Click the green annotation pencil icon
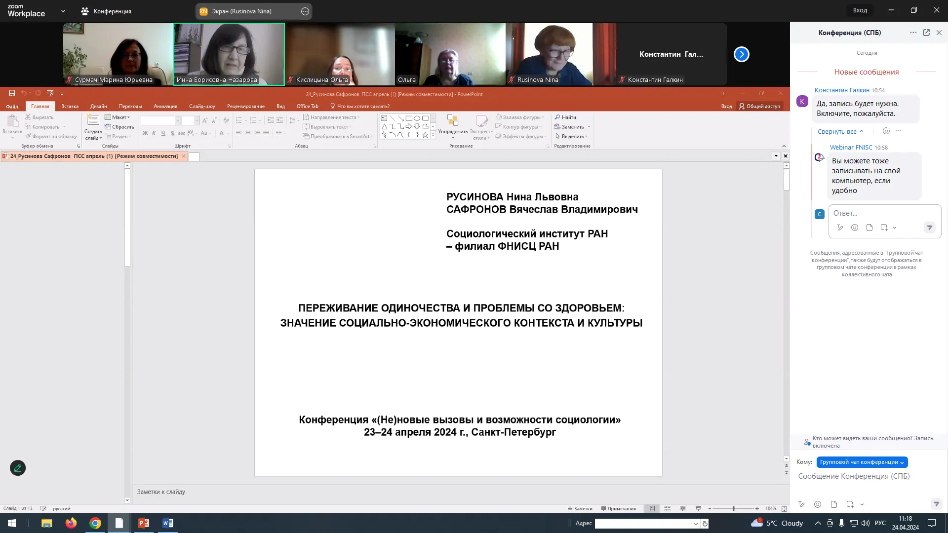 pos(18,468)
